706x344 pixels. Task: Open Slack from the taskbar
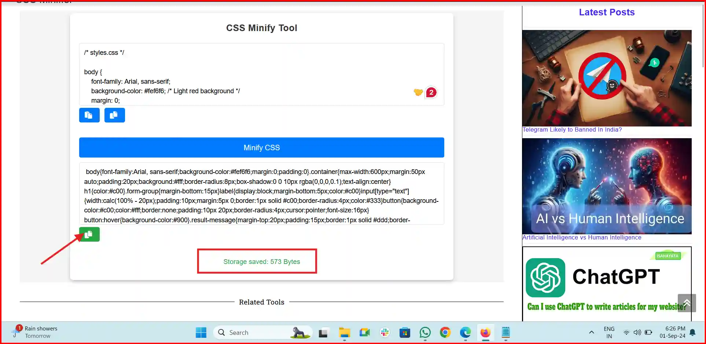(x=384, y=332)
